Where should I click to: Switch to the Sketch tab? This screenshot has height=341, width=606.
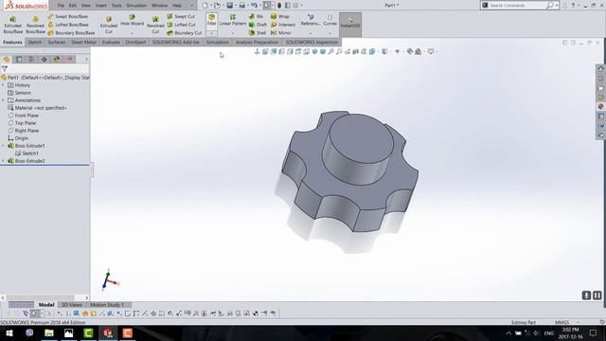(x=34, y=42)
